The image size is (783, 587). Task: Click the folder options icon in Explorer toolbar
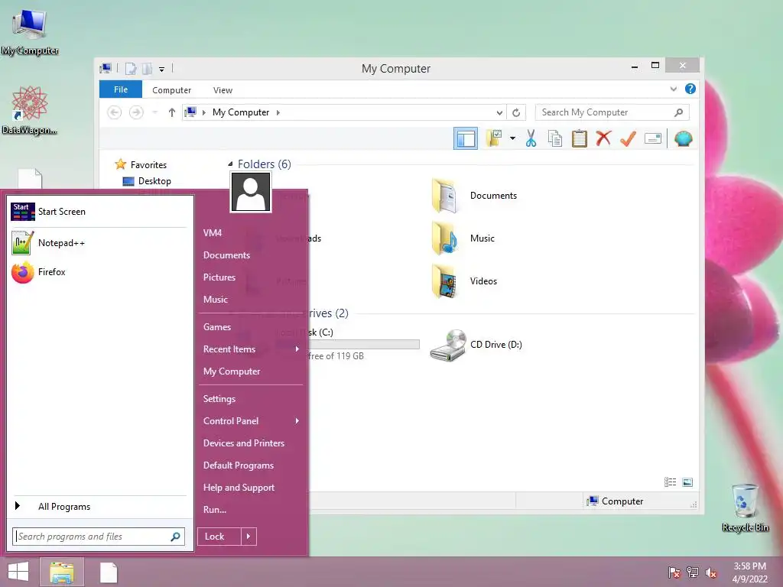coord(494,138)
